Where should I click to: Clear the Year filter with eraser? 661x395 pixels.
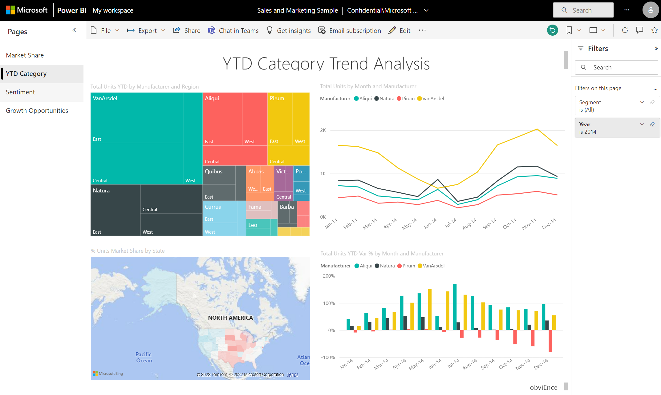click(x=652, y=124)
